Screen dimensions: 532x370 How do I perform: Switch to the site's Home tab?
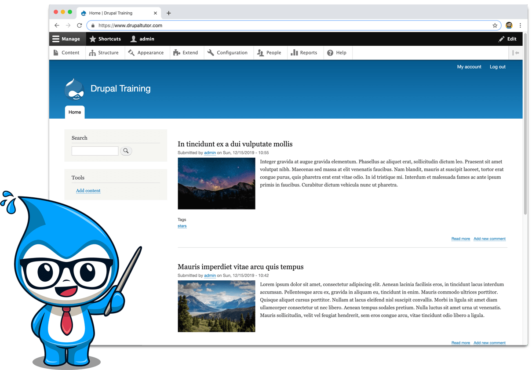click(74, 112)
